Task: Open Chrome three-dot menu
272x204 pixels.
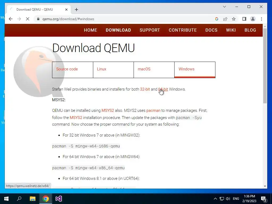Action: [x=261, y=19]
